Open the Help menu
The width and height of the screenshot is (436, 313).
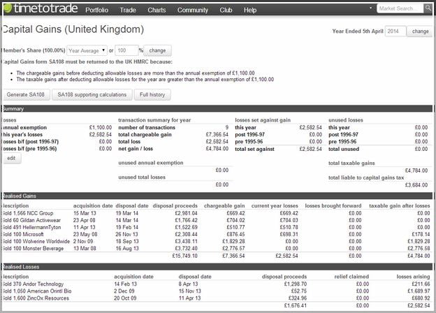[x=250, y=10]
